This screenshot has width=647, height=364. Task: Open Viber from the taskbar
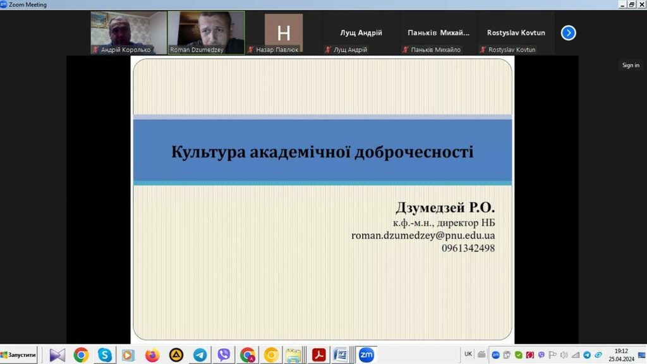tap(224, 355)
